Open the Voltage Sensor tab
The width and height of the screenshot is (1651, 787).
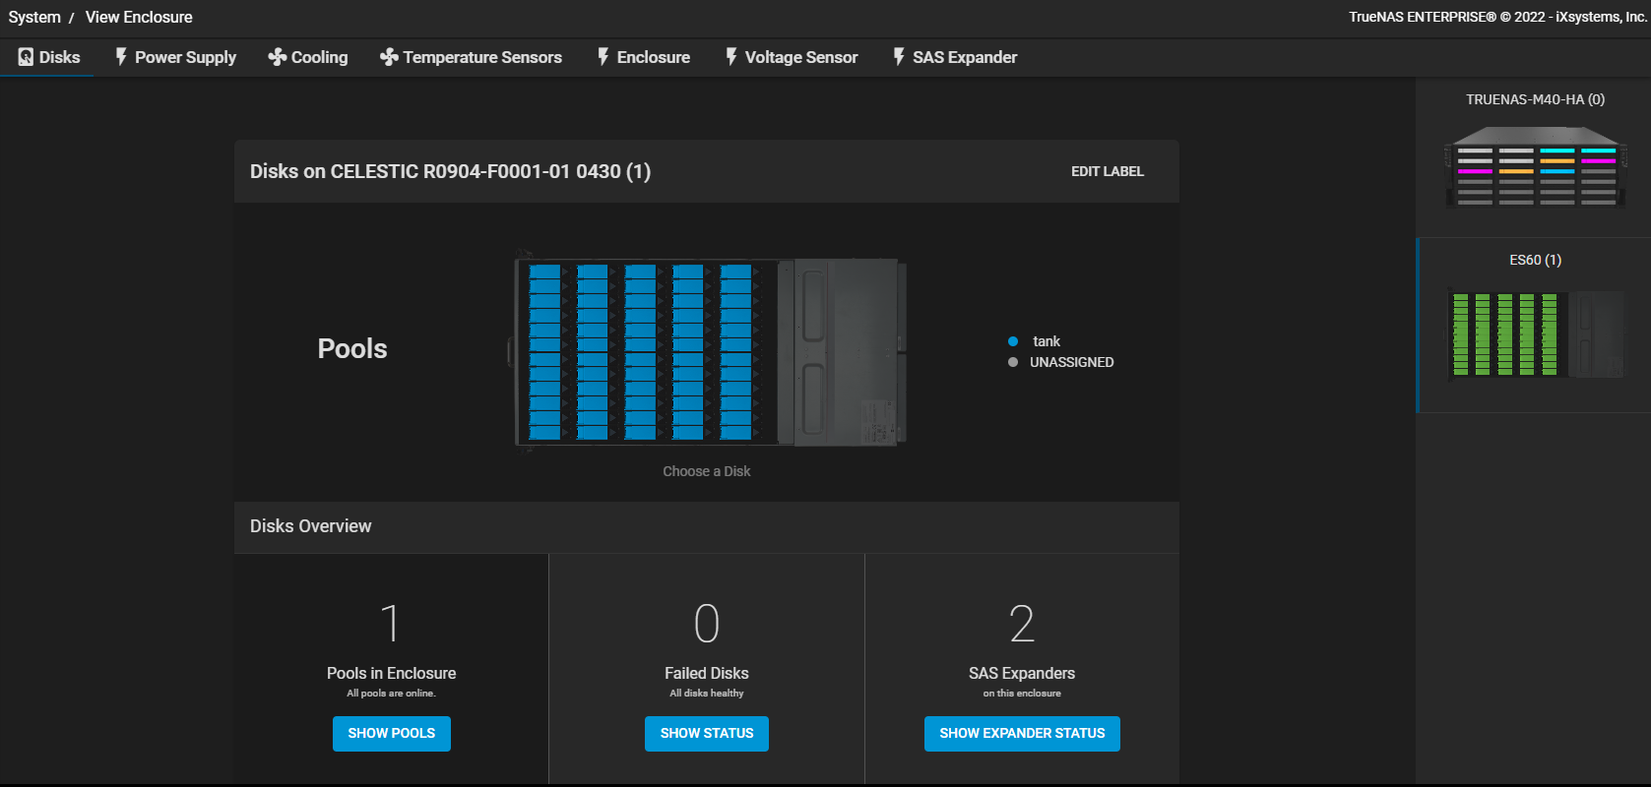pyautogui.click(x=800, y=57)
